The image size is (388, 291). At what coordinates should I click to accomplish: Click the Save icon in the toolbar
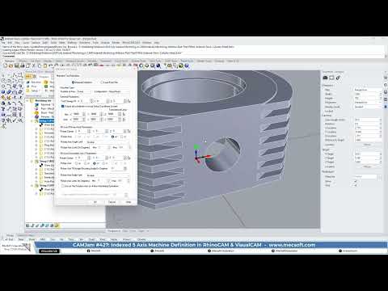coord(17,65)
